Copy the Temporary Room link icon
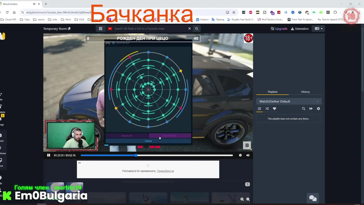The height and width of the screenshot is (205, 364). coord(69,28)
